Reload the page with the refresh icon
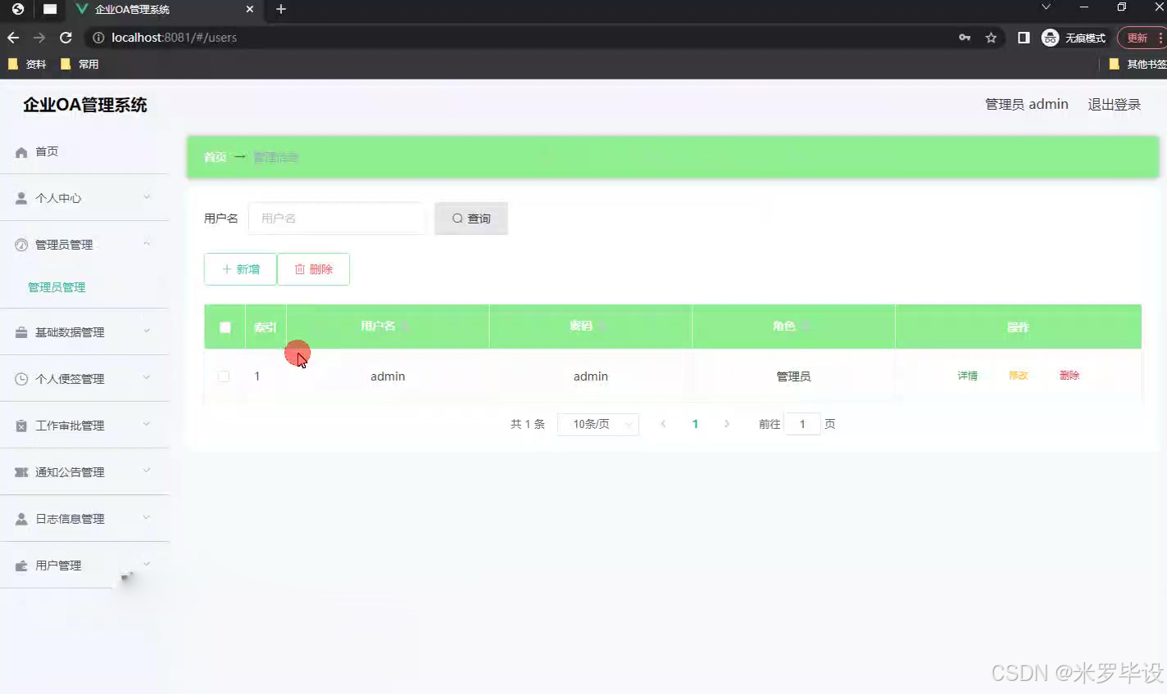 (x=66, y=38)
